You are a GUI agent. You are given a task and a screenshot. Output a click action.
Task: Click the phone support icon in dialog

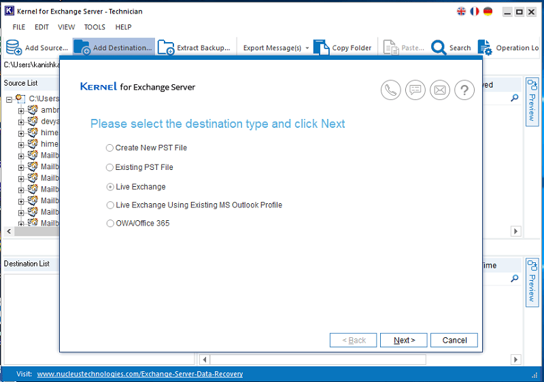[390, 90]
